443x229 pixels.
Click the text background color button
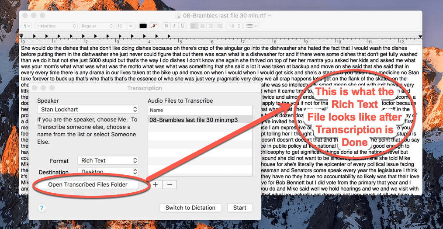pyautogui.click(x=154, y=26)
